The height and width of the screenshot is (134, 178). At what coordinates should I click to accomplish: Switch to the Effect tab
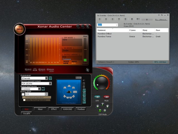click(x=54, y=109)
